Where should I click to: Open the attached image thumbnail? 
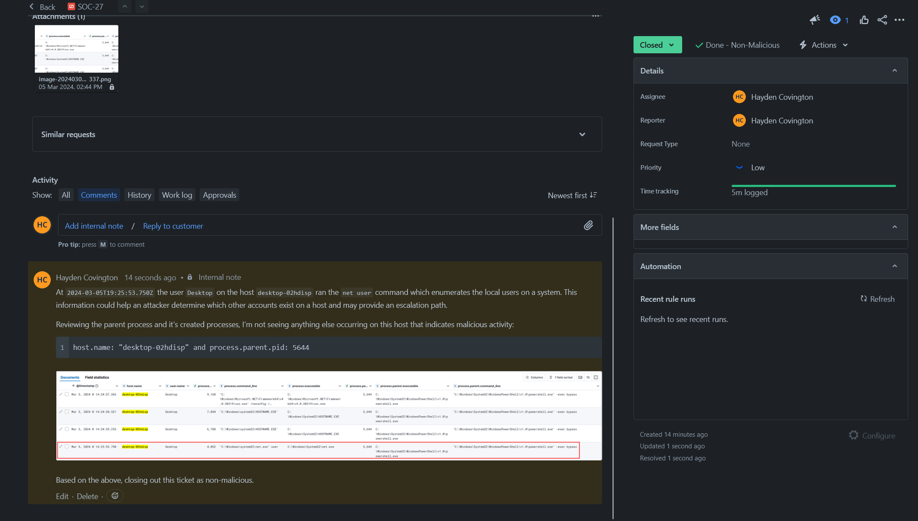[x=77, y=49]
